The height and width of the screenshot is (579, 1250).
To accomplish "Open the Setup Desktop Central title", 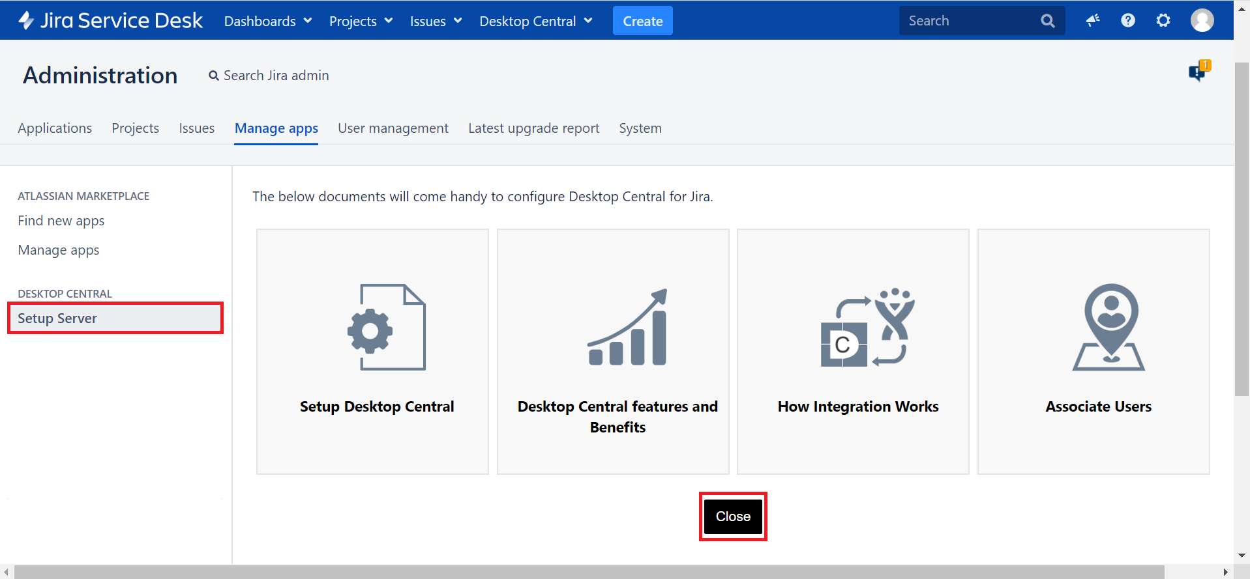I will coord(377,406).
